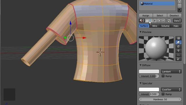Image resolution: width=186 pixels, height=105 pixels.
Task: Decrease Hardness with left arrow
Action: tap(141, 99)
